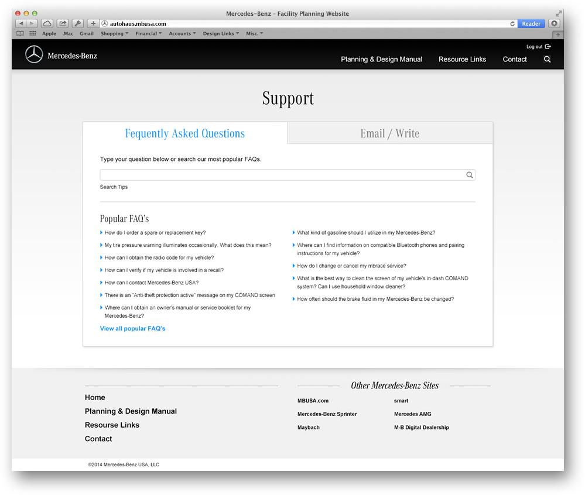This screenshot has width=585, height=495.
Task: Expand FAQ about vehicle recall verification
Action: [x=164, y=270]
